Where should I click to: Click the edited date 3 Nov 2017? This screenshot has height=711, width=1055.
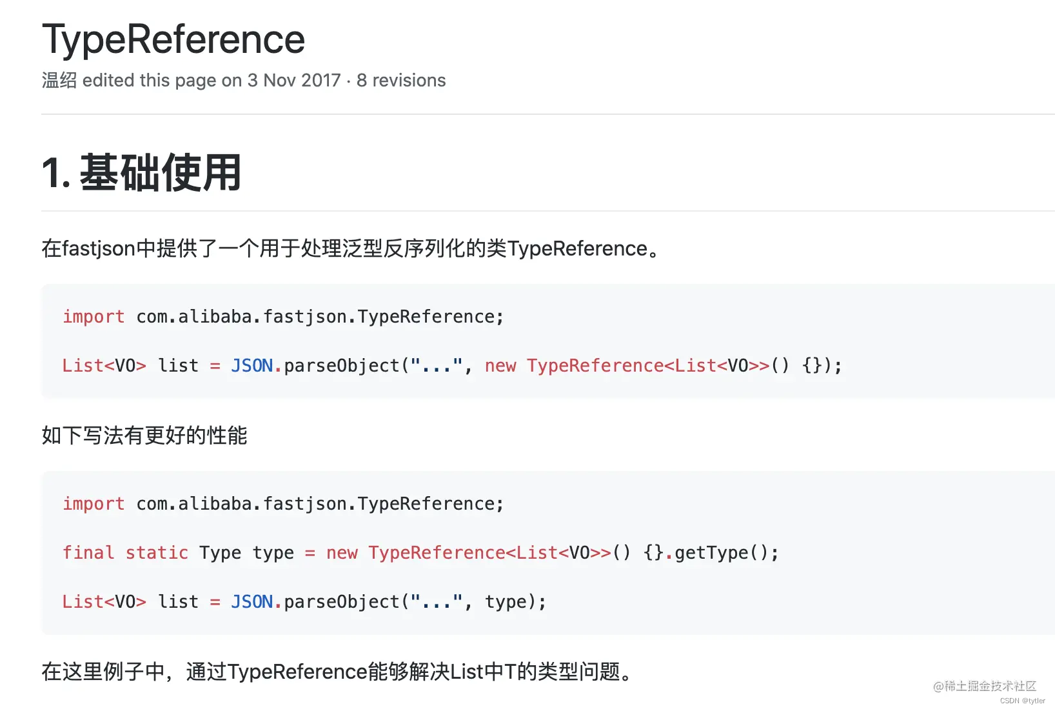(x=294, y=80)
